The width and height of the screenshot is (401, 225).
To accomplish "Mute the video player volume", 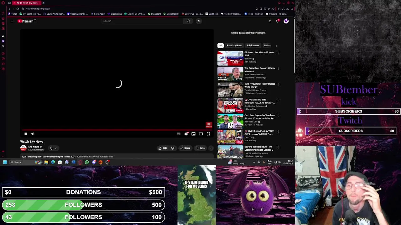I will (33, 134).
